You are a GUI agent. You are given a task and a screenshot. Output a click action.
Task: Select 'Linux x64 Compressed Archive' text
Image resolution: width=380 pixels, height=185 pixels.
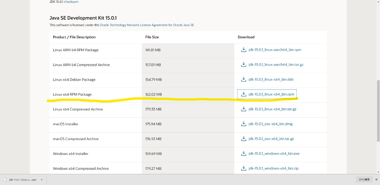point(78,109)
